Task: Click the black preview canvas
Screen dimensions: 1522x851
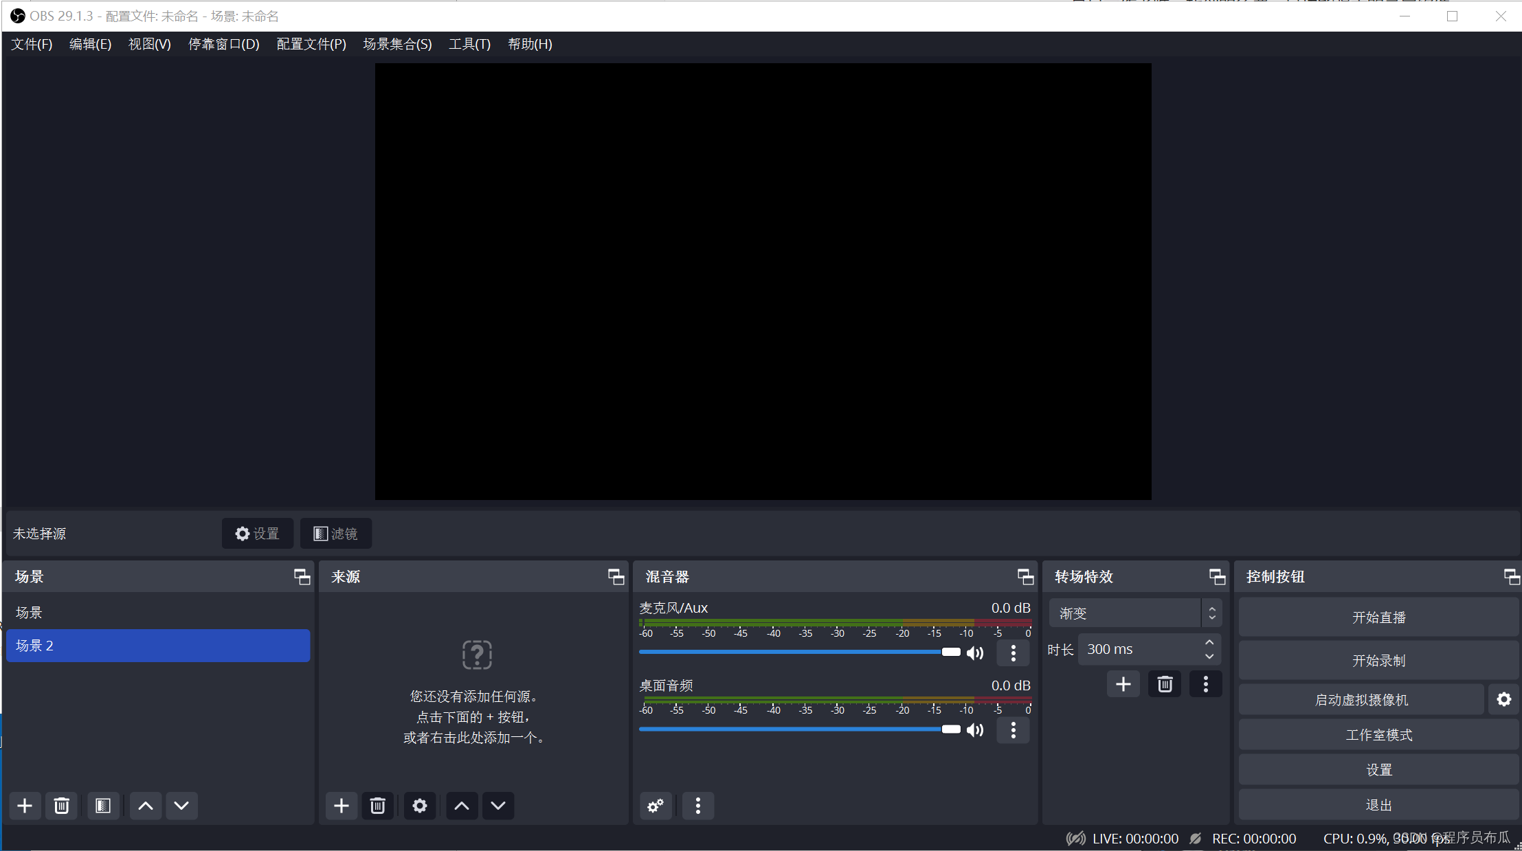Action: tap(763, 282)
